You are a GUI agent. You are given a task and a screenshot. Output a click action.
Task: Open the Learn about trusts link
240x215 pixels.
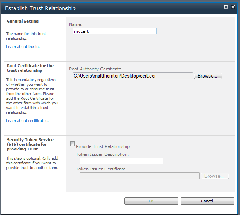23,47
